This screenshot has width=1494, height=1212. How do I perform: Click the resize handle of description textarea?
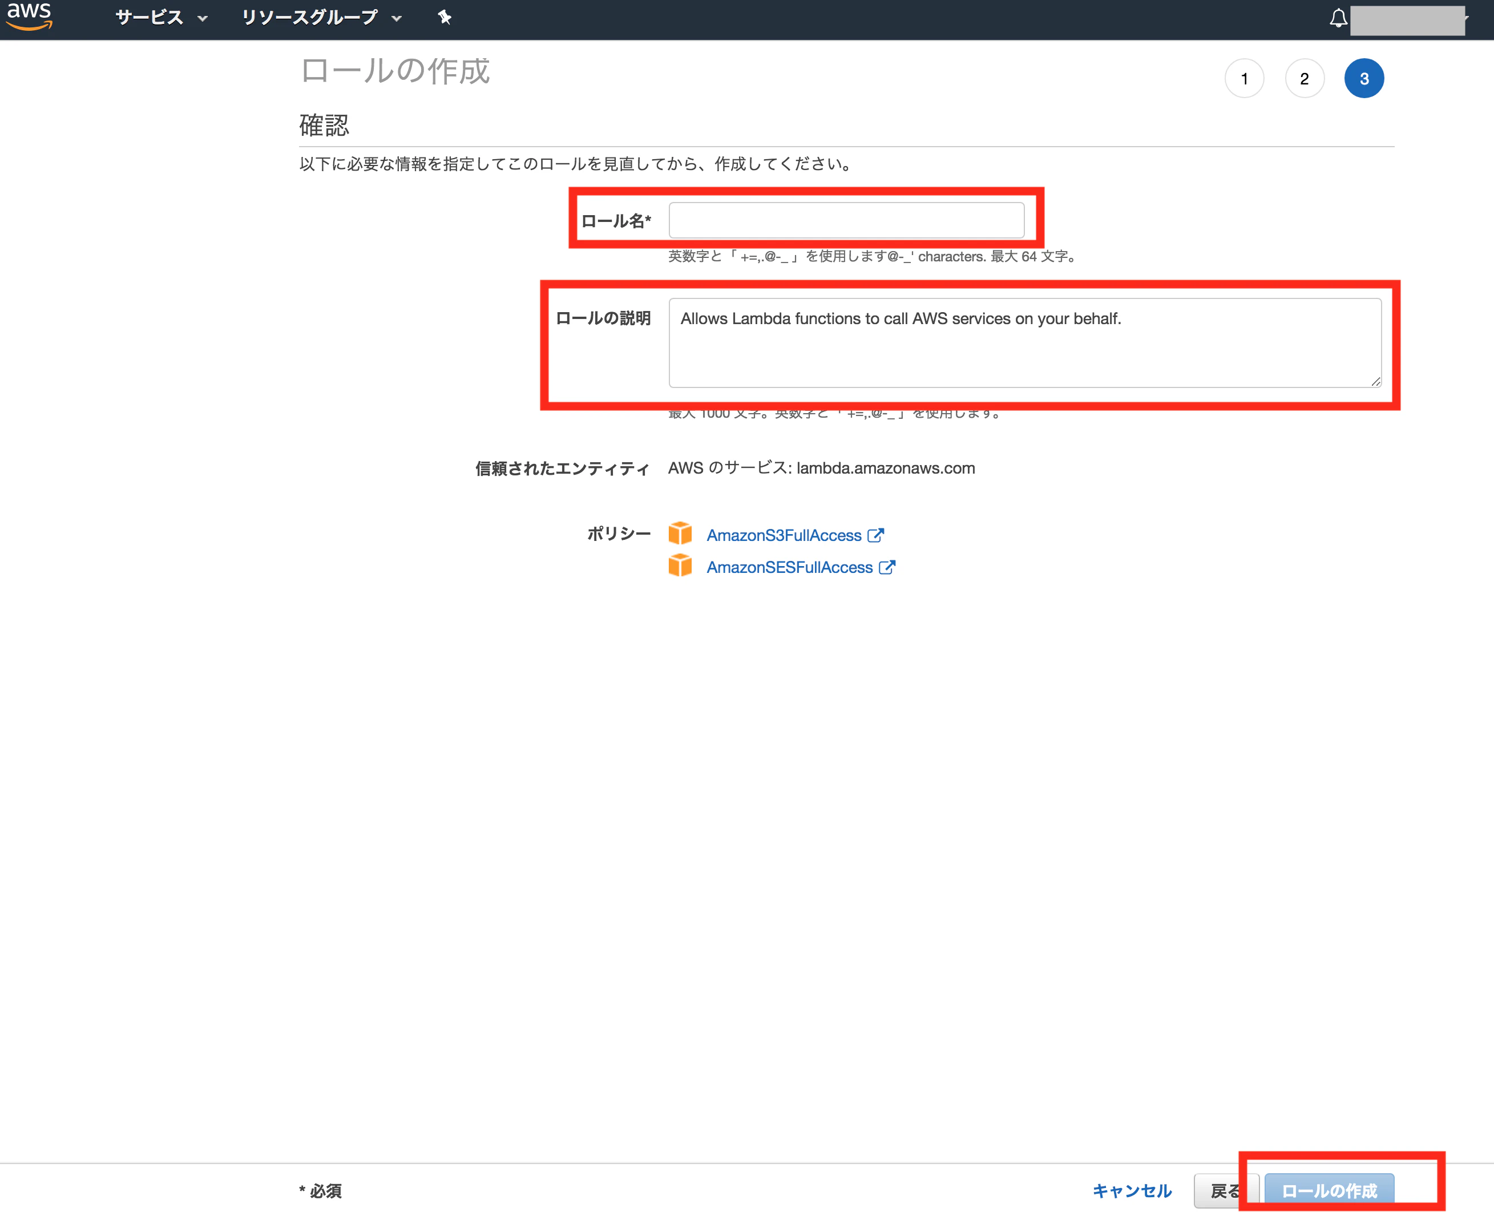point(1375,381)
